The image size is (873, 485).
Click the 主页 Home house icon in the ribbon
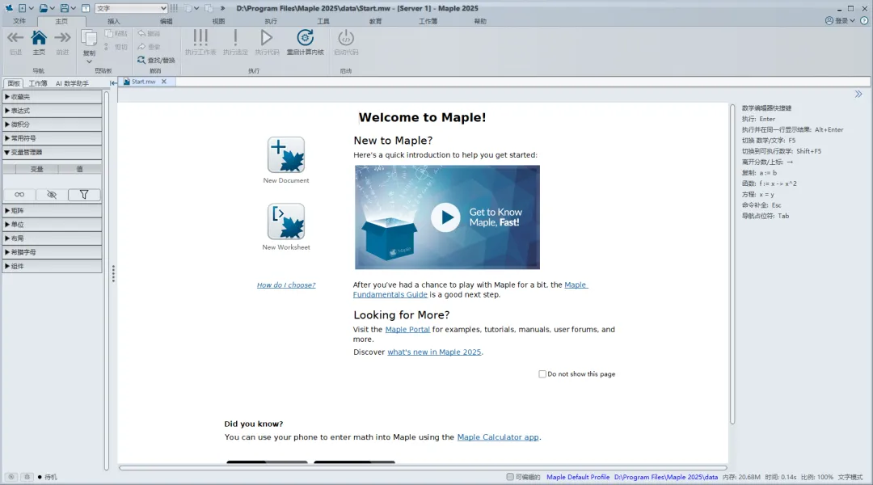(x=39, y=38)
